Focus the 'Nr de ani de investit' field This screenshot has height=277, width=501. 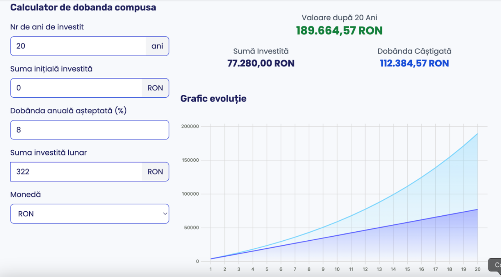pos(78,46)
